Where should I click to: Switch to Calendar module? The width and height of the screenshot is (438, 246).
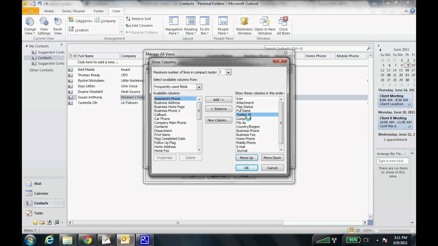click(x=44, y=193)
